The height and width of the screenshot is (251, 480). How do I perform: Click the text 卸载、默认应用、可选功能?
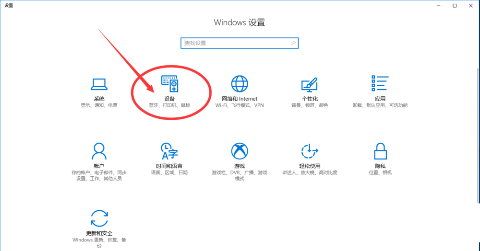tap(380, 105)
